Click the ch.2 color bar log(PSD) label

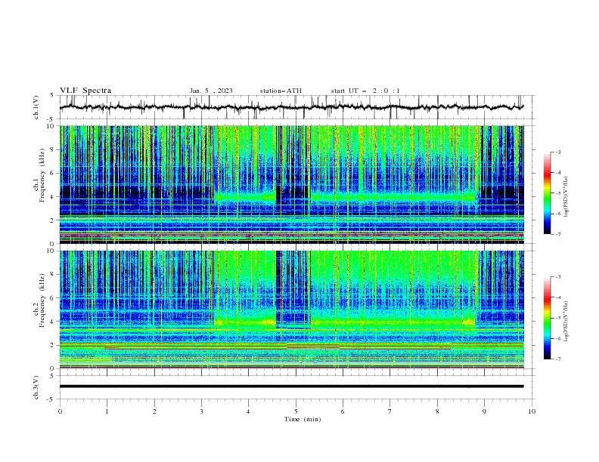point(566,322)
